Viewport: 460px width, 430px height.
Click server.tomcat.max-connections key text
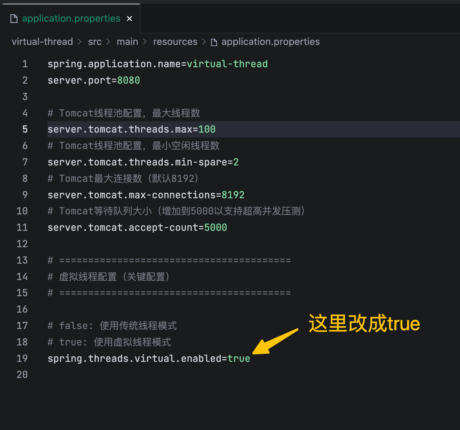[x=131, y=195]
